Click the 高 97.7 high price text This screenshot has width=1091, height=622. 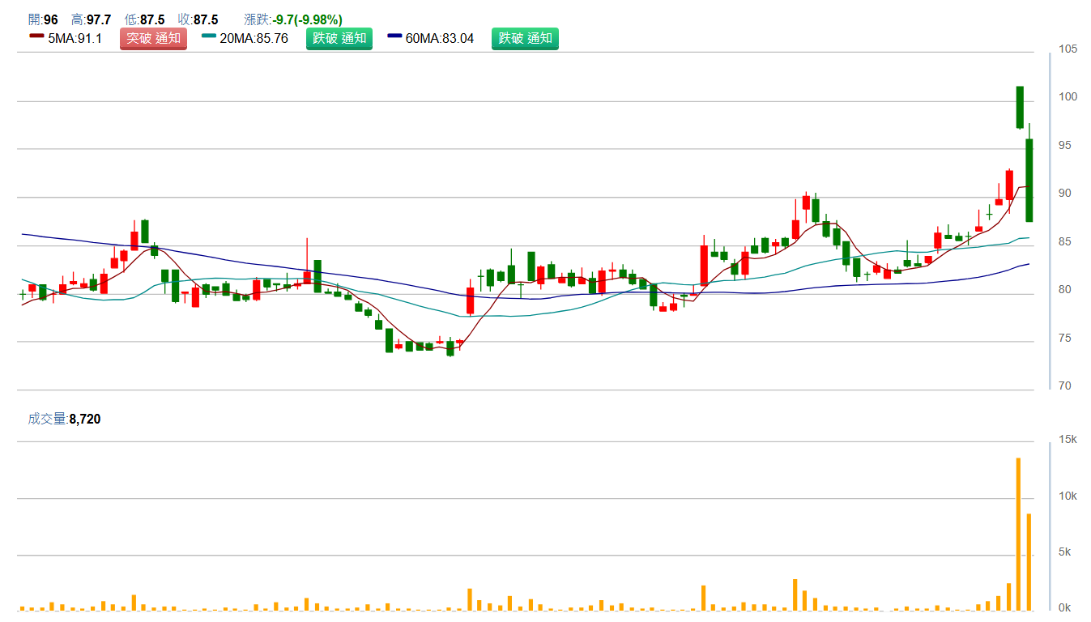(91, 19)
